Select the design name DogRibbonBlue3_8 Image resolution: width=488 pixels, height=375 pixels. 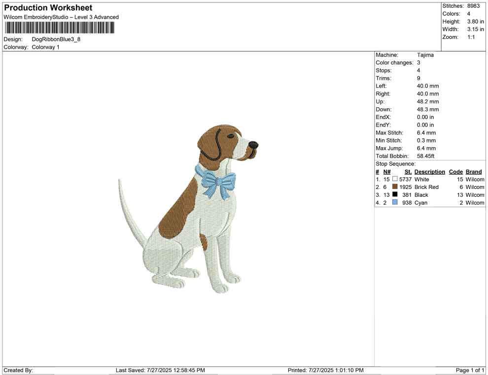(x=56, y=39)
